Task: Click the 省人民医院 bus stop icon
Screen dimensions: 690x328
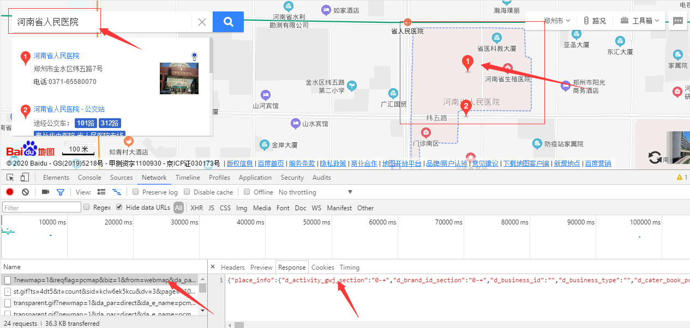Action: coord(408,22)
